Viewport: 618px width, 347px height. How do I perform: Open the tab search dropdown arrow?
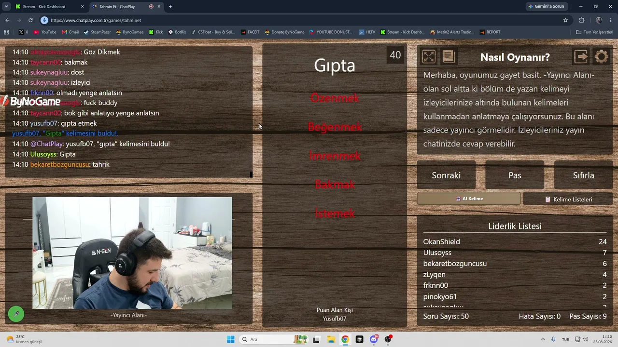point(6,7)
